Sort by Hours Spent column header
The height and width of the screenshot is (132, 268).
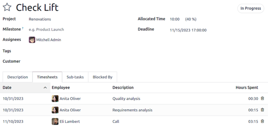pos(247,88)
